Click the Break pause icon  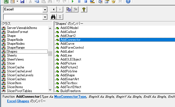[x=79, y=1]
